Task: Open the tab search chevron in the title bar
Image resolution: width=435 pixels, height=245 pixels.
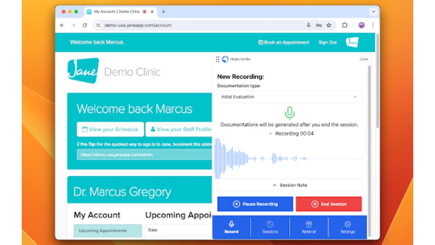Action: (x=373, y=12)
